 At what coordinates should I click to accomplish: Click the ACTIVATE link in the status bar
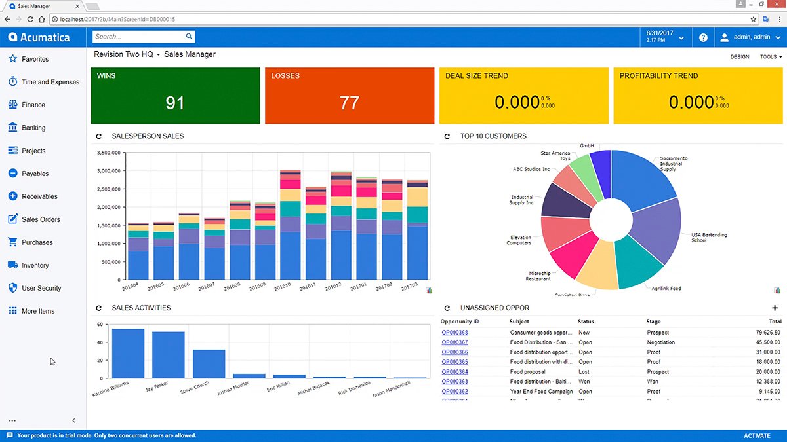(x=756, y=435)
